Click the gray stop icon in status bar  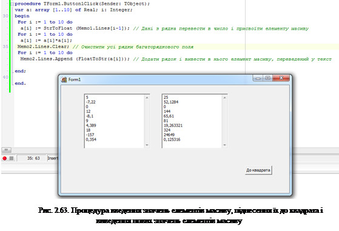tap(12, 158)
